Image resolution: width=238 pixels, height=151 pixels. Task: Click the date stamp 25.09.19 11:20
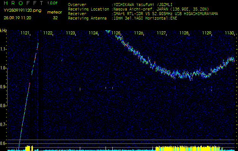click(17, 18)
